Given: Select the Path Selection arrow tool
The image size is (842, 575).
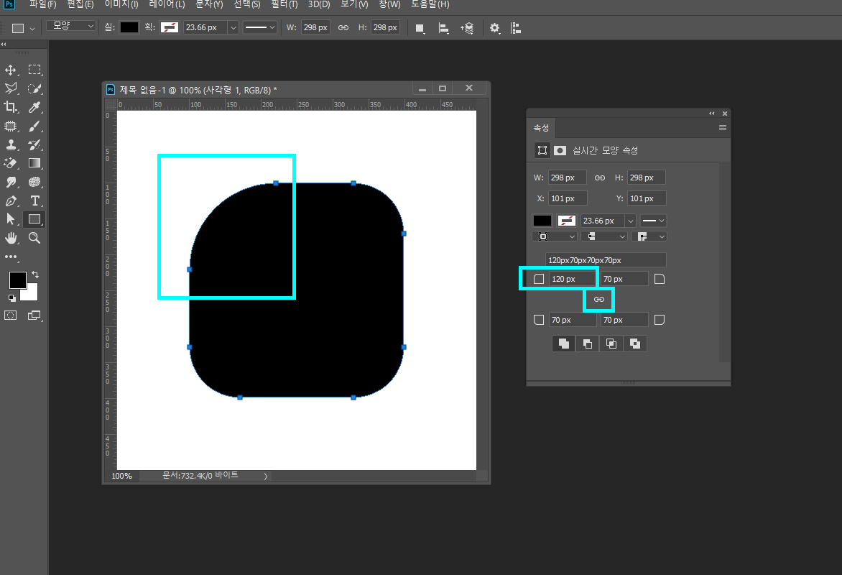Looking at the screenshot, I should tap(10, 219).
